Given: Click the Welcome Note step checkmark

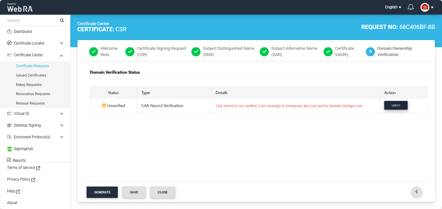Looking at the screenshot, I should tap(93, 52).
